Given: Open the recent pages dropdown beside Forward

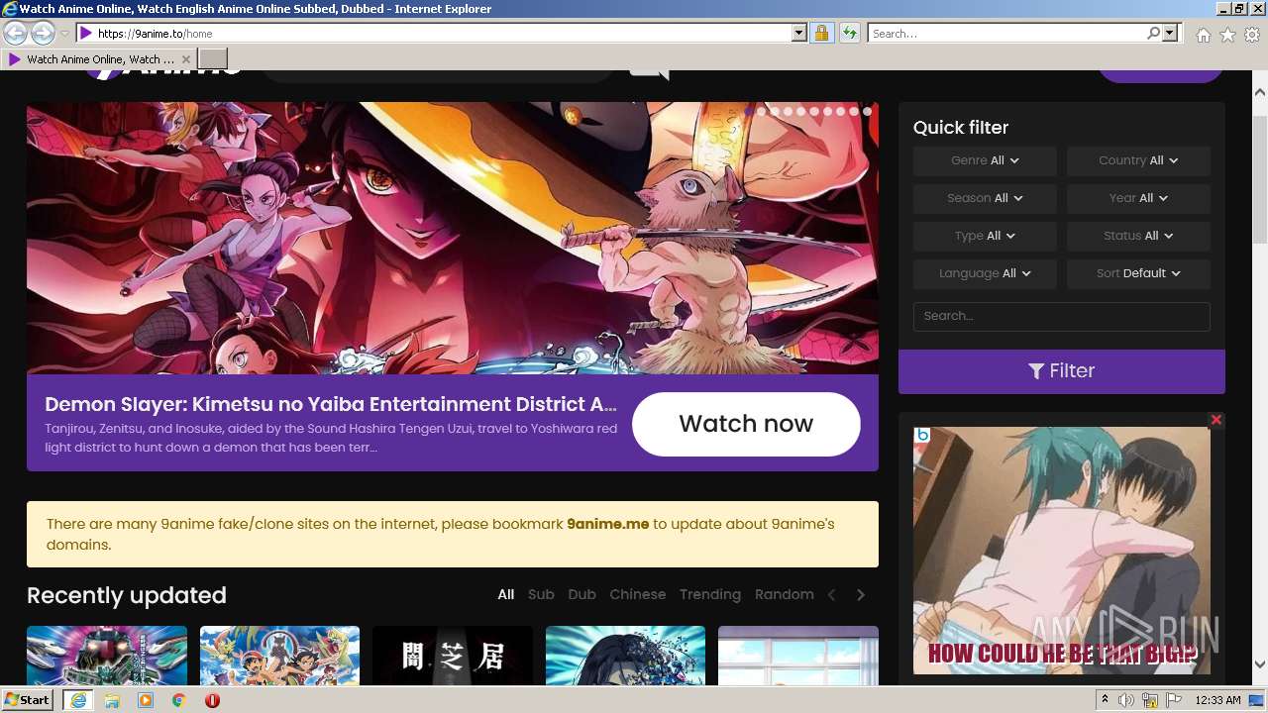Looking at the screenshot, I should [64, 34].
